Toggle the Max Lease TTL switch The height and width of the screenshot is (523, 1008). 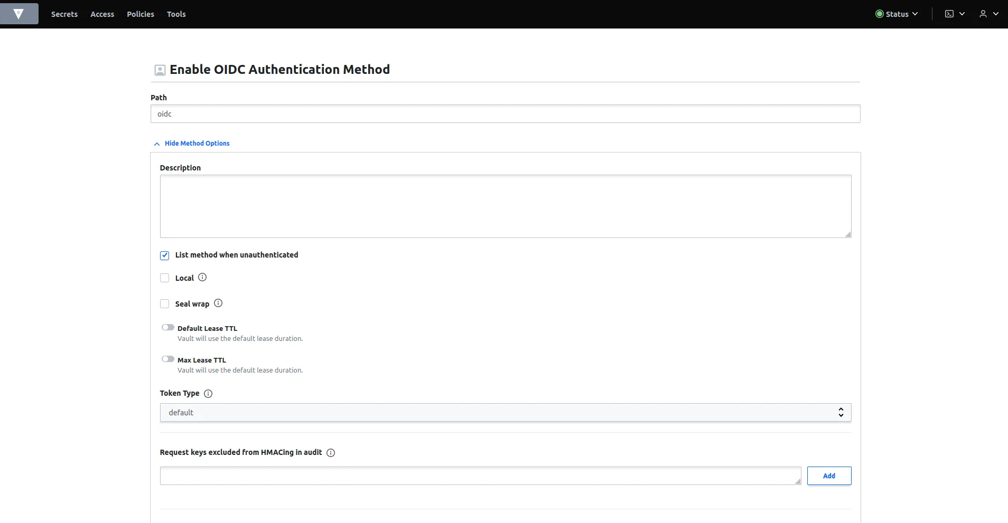click(168, 359)
